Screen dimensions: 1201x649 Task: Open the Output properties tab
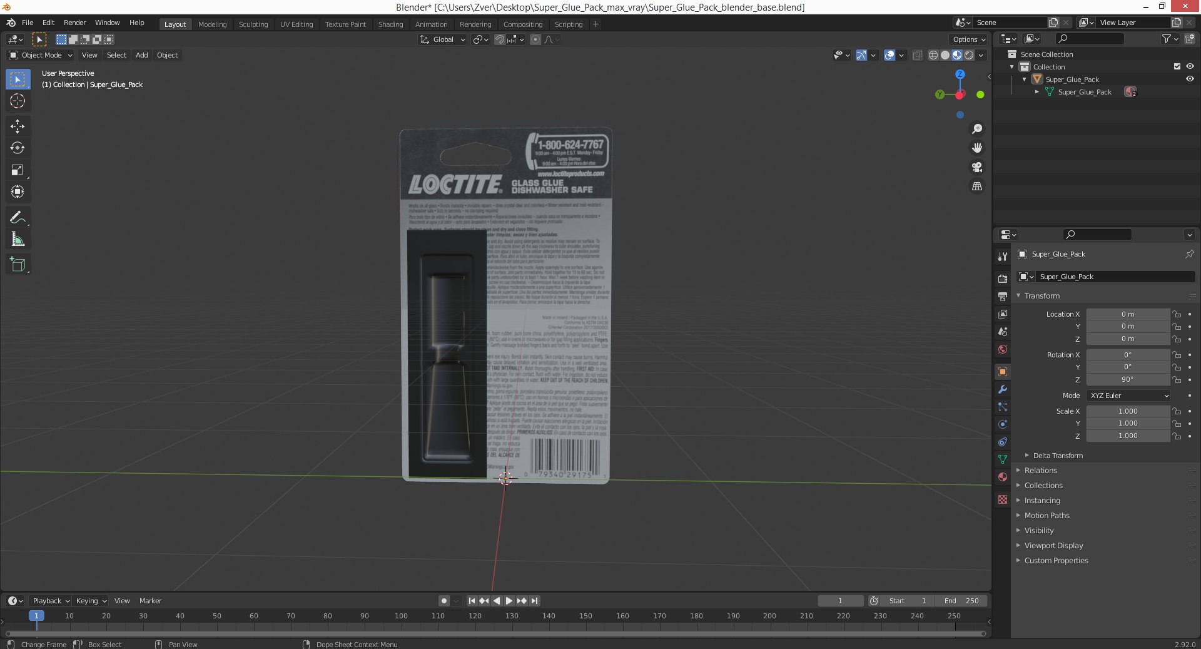click(1003, 296)
